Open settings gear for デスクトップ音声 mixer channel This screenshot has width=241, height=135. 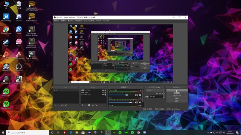(140, 95)
